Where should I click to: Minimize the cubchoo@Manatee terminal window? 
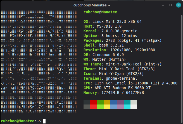(163, 5)
